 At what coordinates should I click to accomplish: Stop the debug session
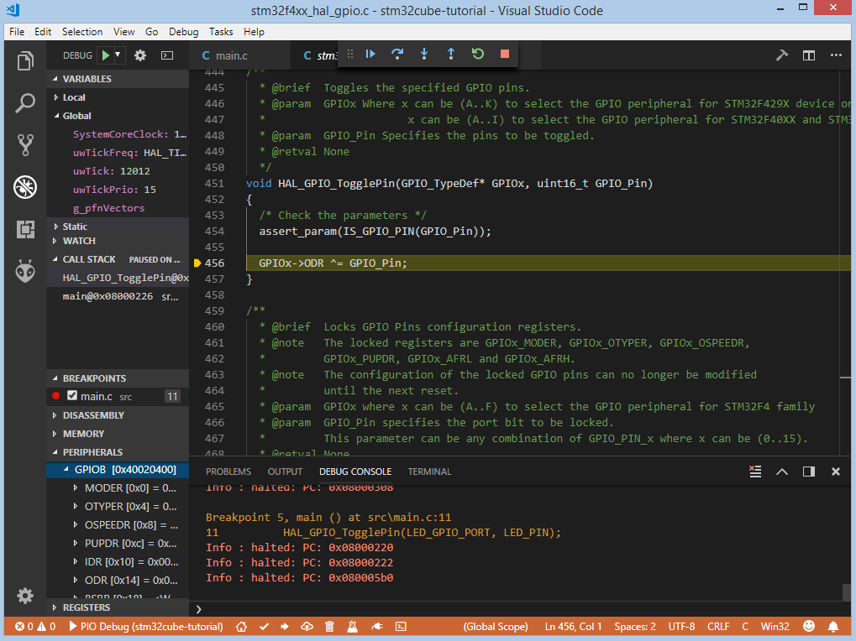pos(505,54)
